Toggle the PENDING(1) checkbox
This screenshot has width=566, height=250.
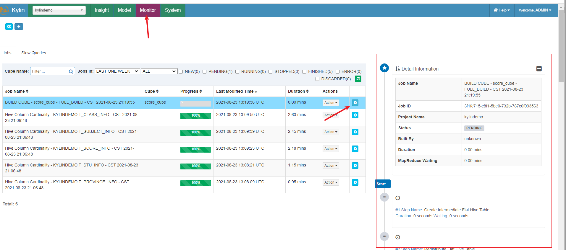(x=204, y=71)
